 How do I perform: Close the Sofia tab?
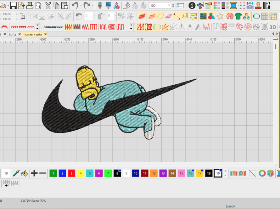(20, 34)
